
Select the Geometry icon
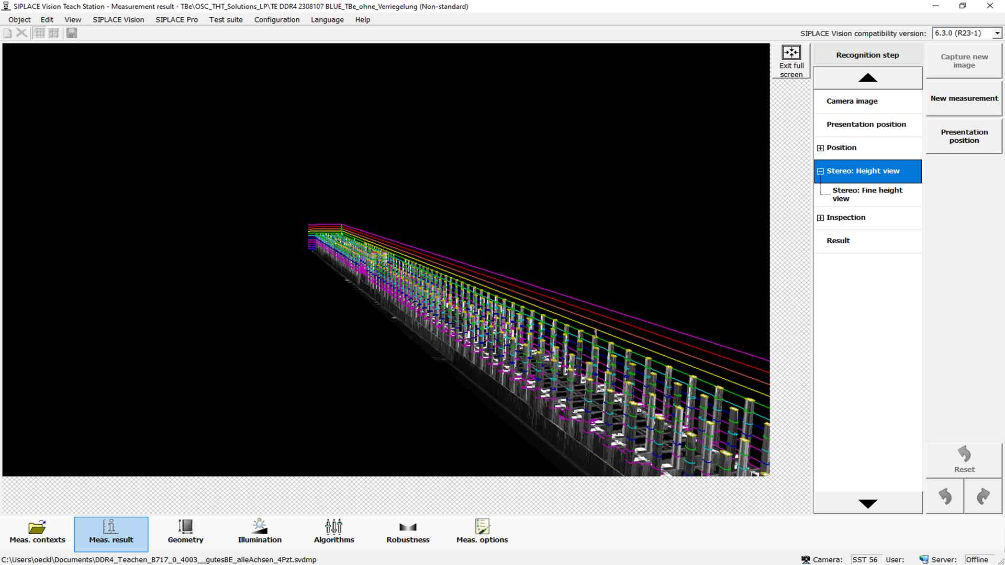tap(185, 527)
